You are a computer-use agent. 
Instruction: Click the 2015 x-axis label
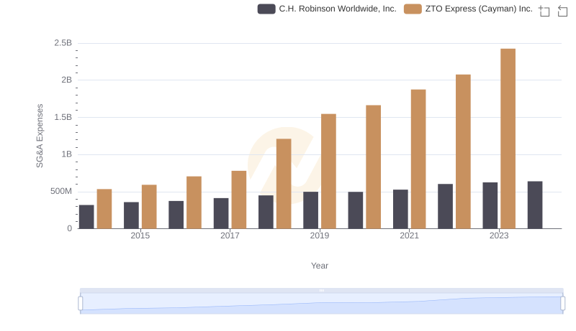(x=140, y=236)
